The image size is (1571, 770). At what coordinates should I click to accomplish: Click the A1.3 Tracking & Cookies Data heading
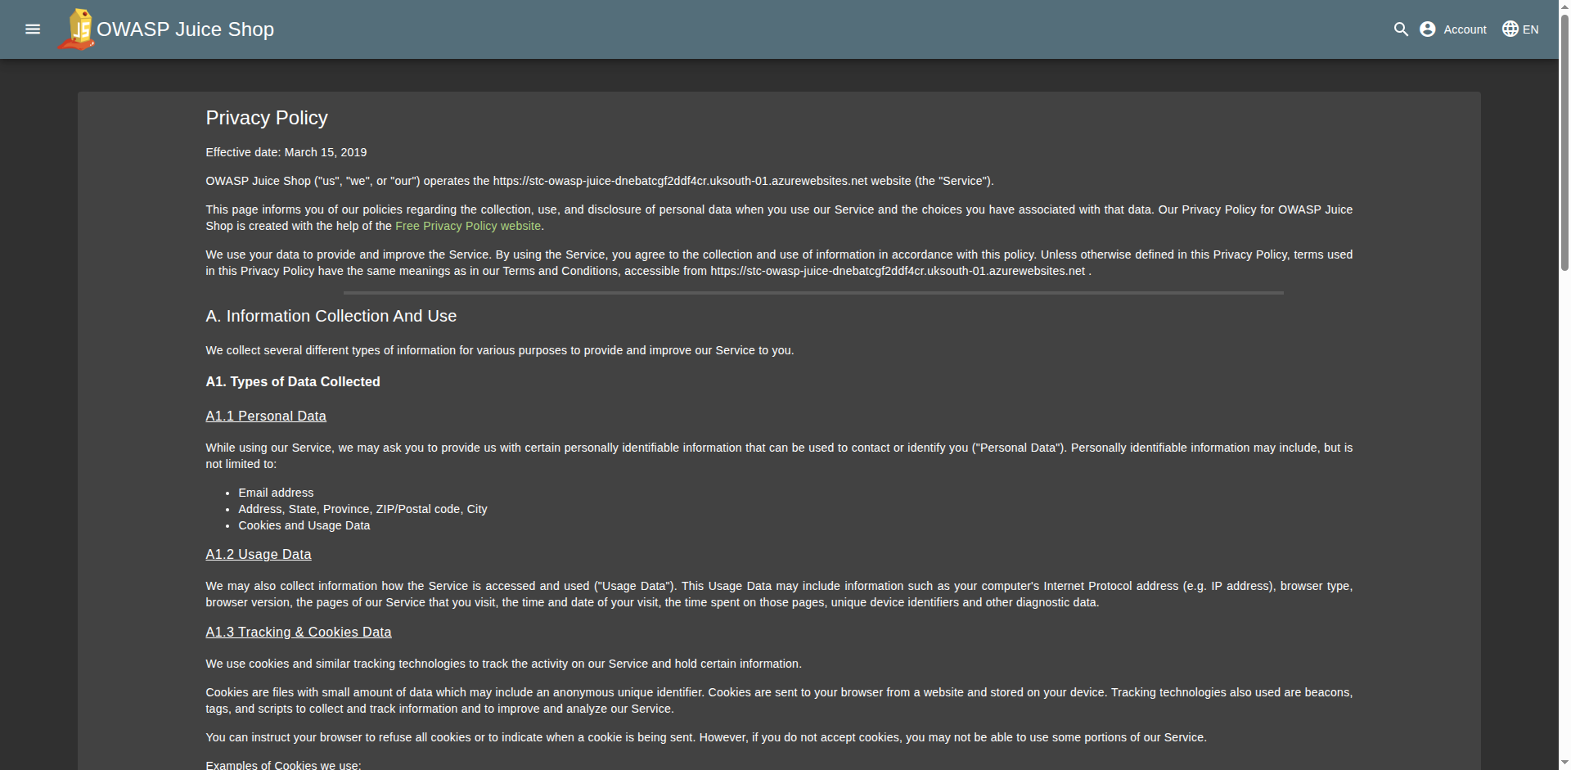(299, 632)
